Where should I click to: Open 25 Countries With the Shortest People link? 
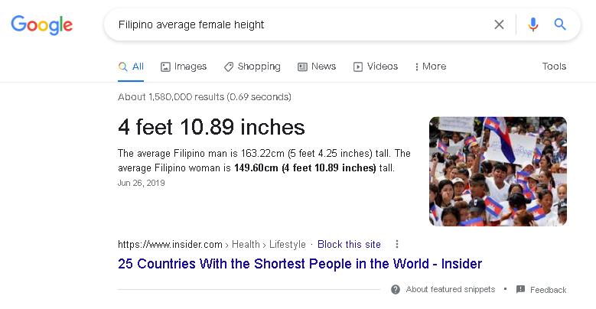(x=300, y=264)
